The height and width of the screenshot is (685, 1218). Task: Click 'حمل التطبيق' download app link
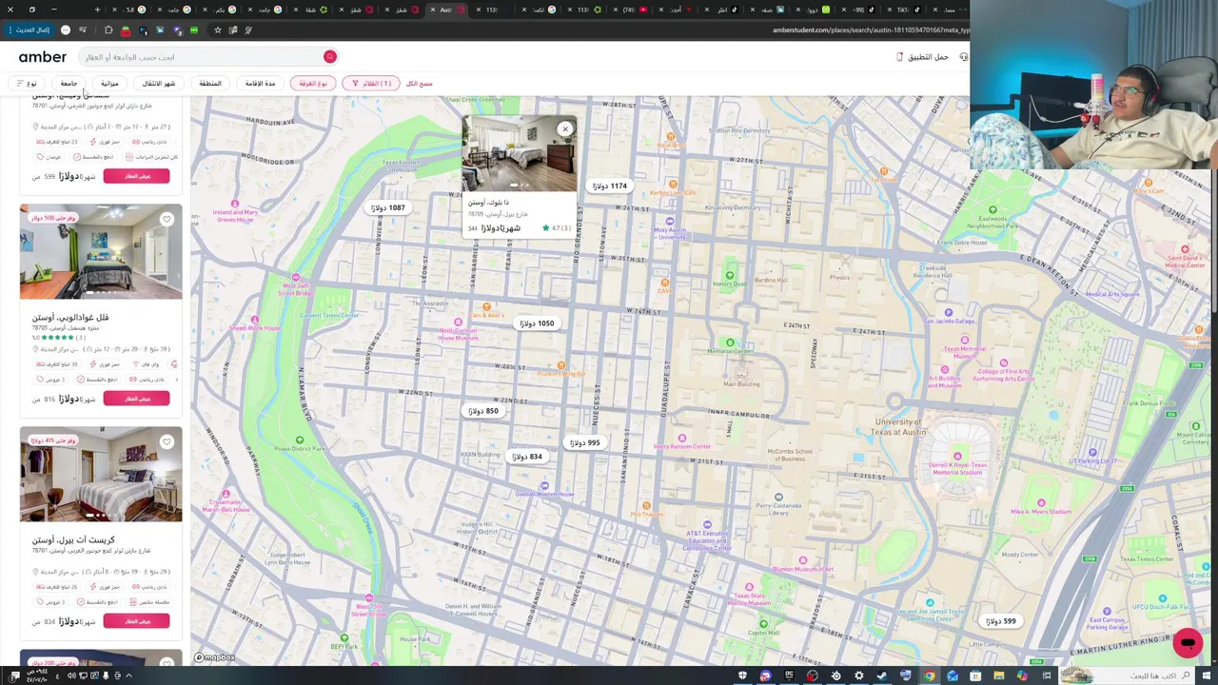(x=923, y=57)
